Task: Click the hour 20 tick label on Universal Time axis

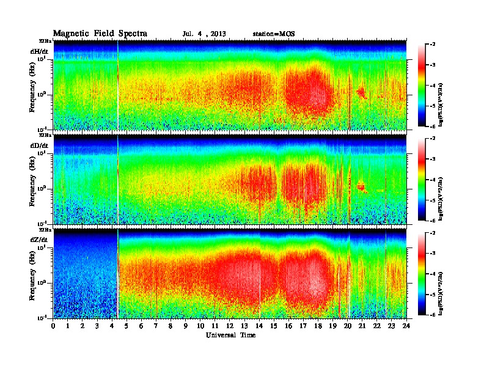Action: (x=348, y=326)
